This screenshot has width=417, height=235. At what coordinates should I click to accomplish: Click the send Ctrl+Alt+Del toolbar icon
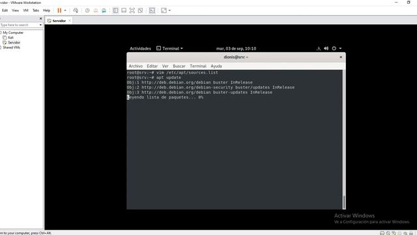[x=76, y=10]
